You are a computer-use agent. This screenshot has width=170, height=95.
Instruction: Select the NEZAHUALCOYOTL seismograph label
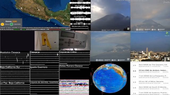pyautogui.click(x=80, y=26)
